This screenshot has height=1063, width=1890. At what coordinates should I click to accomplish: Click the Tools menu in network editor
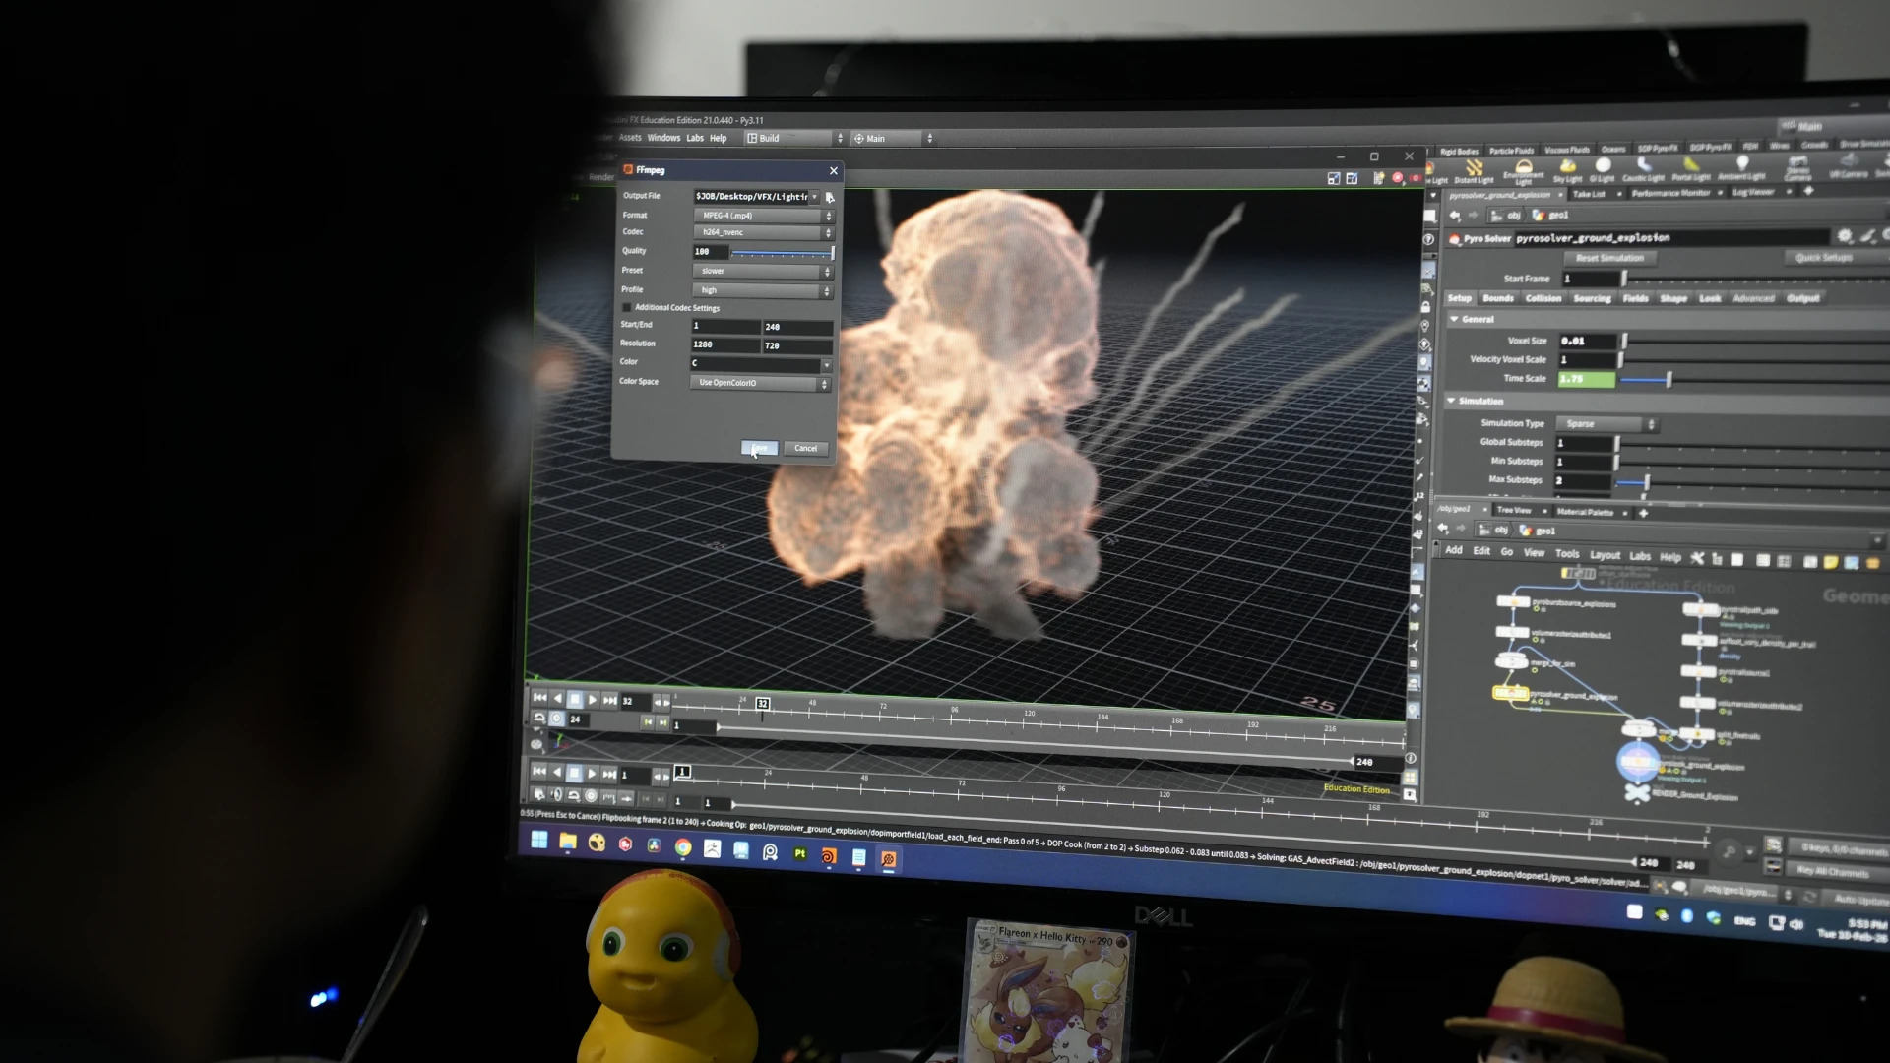pyautogui.click(x=1567, y=554)
